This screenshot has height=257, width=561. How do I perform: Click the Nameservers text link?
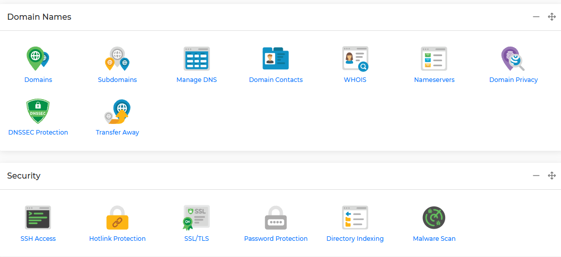434,80
